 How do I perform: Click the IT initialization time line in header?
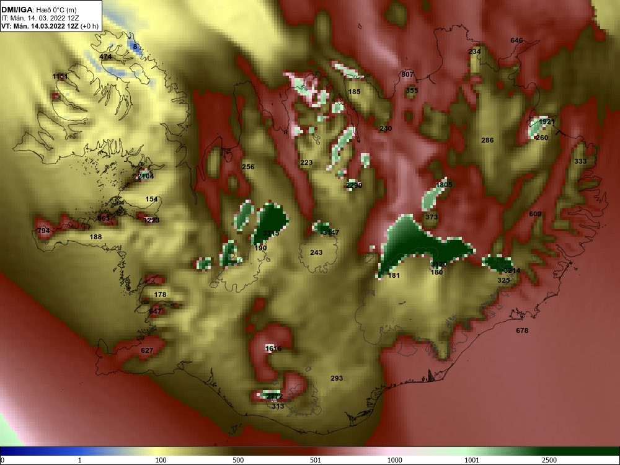[38, 18]
